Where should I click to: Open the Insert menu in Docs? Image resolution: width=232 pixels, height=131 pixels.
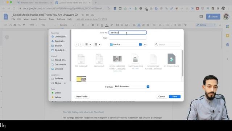point(34,19)
